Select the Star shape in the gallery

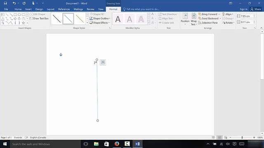coord(24,23)
